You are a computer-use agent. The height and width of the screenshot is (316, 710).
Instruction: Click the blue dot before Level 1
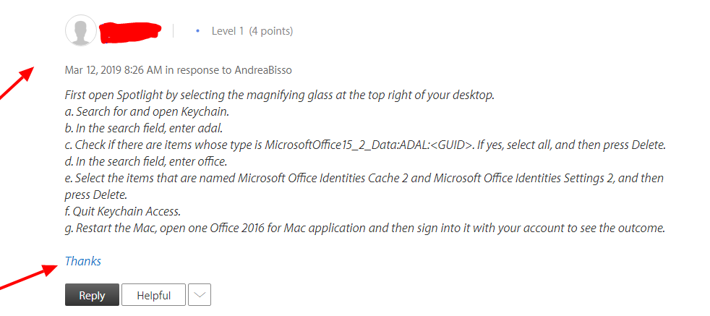[x=197, y=31]
